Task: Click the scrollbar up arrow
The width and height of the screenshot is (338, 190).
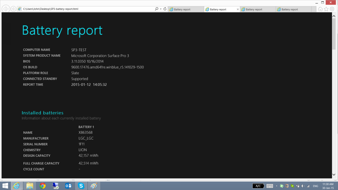Action: [334, 15]
